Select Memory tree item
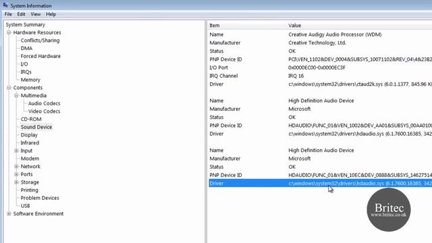The image size is (432, 243). [x=30, y=80]
